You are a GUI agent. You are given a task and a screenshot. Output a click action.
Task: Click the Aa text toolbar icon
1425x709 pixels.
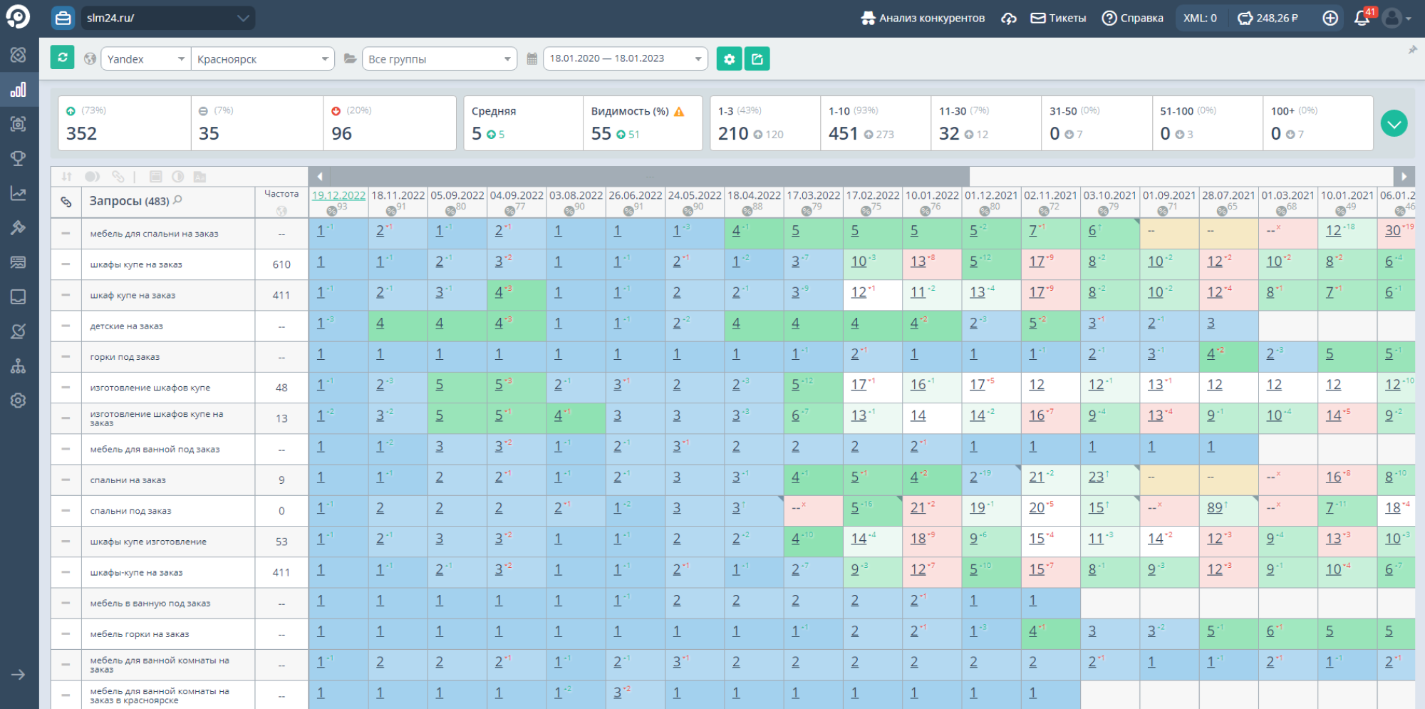coord(199,177)
